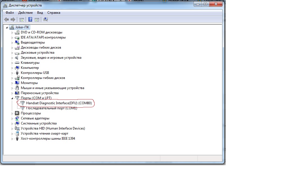
Task: Scan for hardware changes toolbar icon
Action: (45, 19)
